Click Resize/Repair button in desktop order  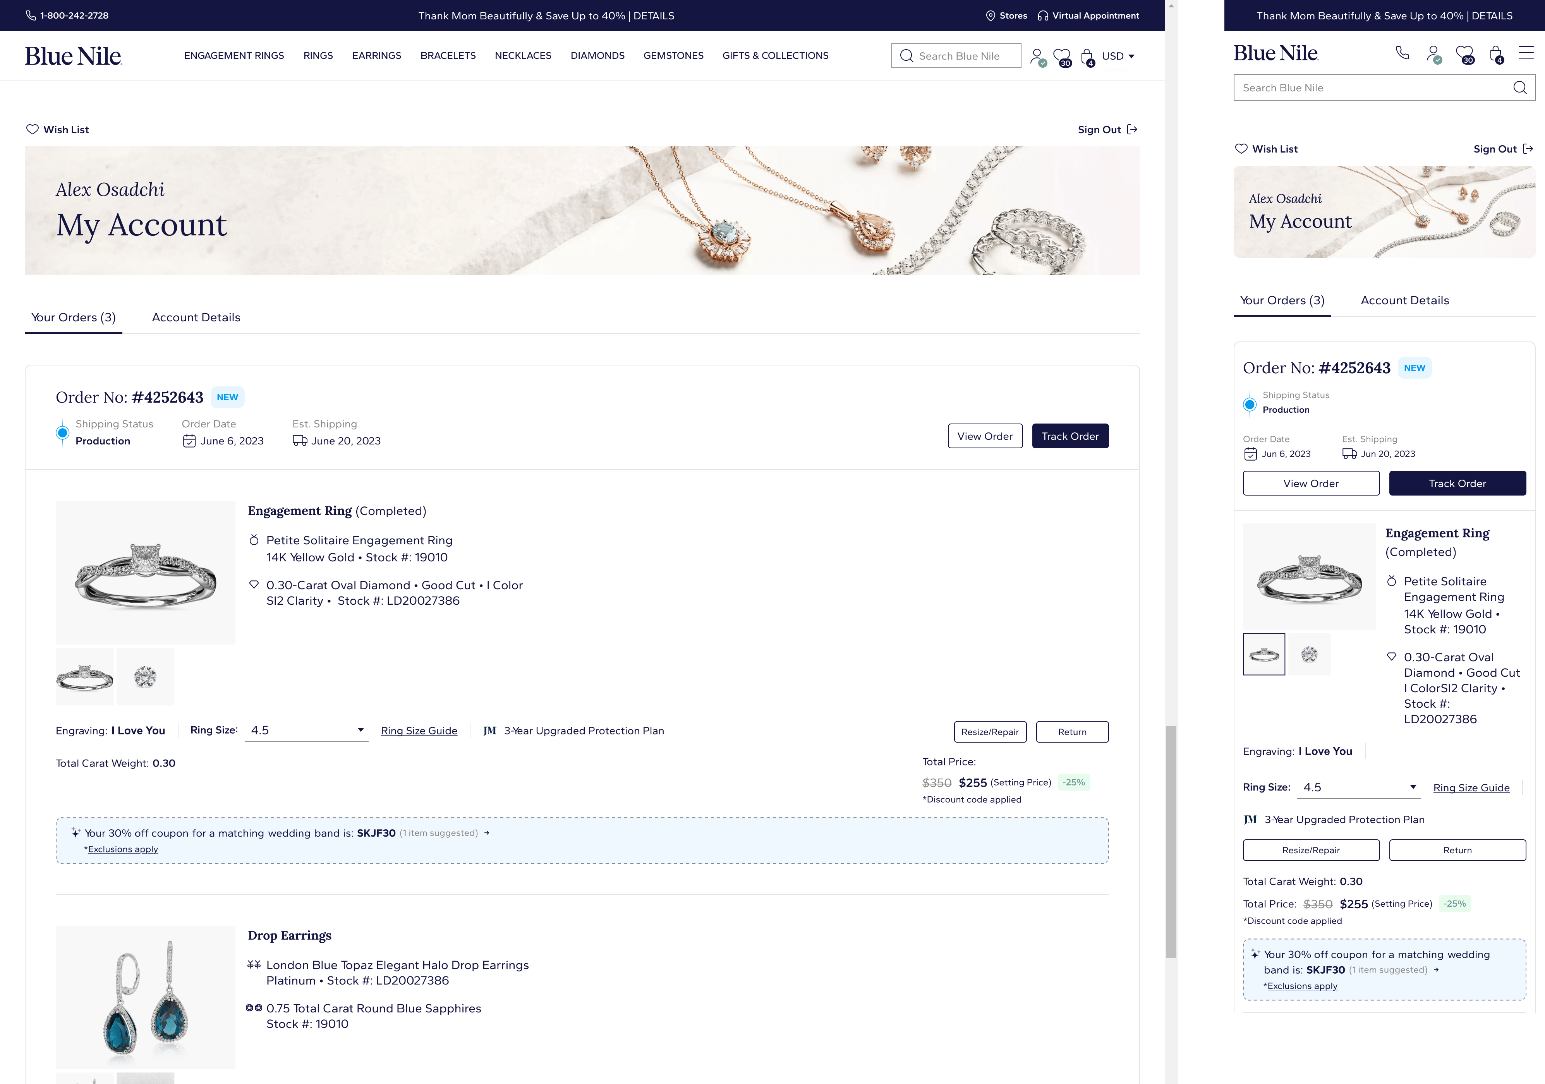990,732
